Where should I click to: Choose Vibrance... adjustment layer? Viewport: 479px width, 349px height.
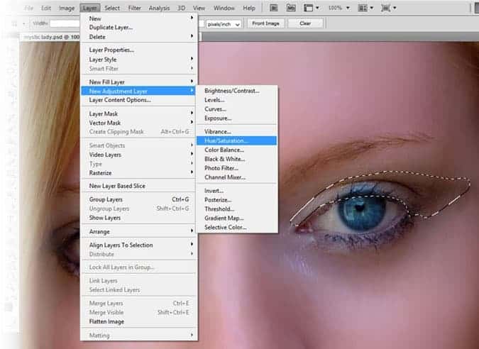pyautogui.click(x=237, y=132)
